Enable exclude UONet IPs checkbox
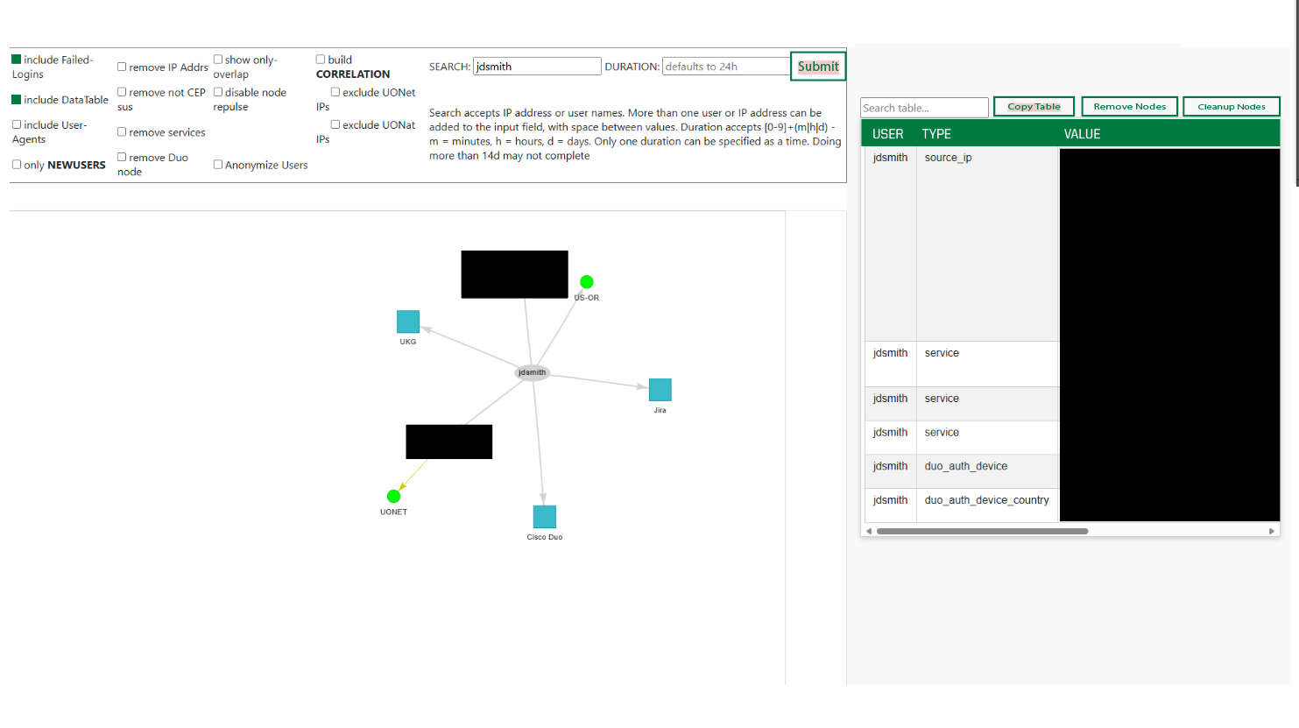Viewport: 1299px width, 728px height. (x=335, y=92)
